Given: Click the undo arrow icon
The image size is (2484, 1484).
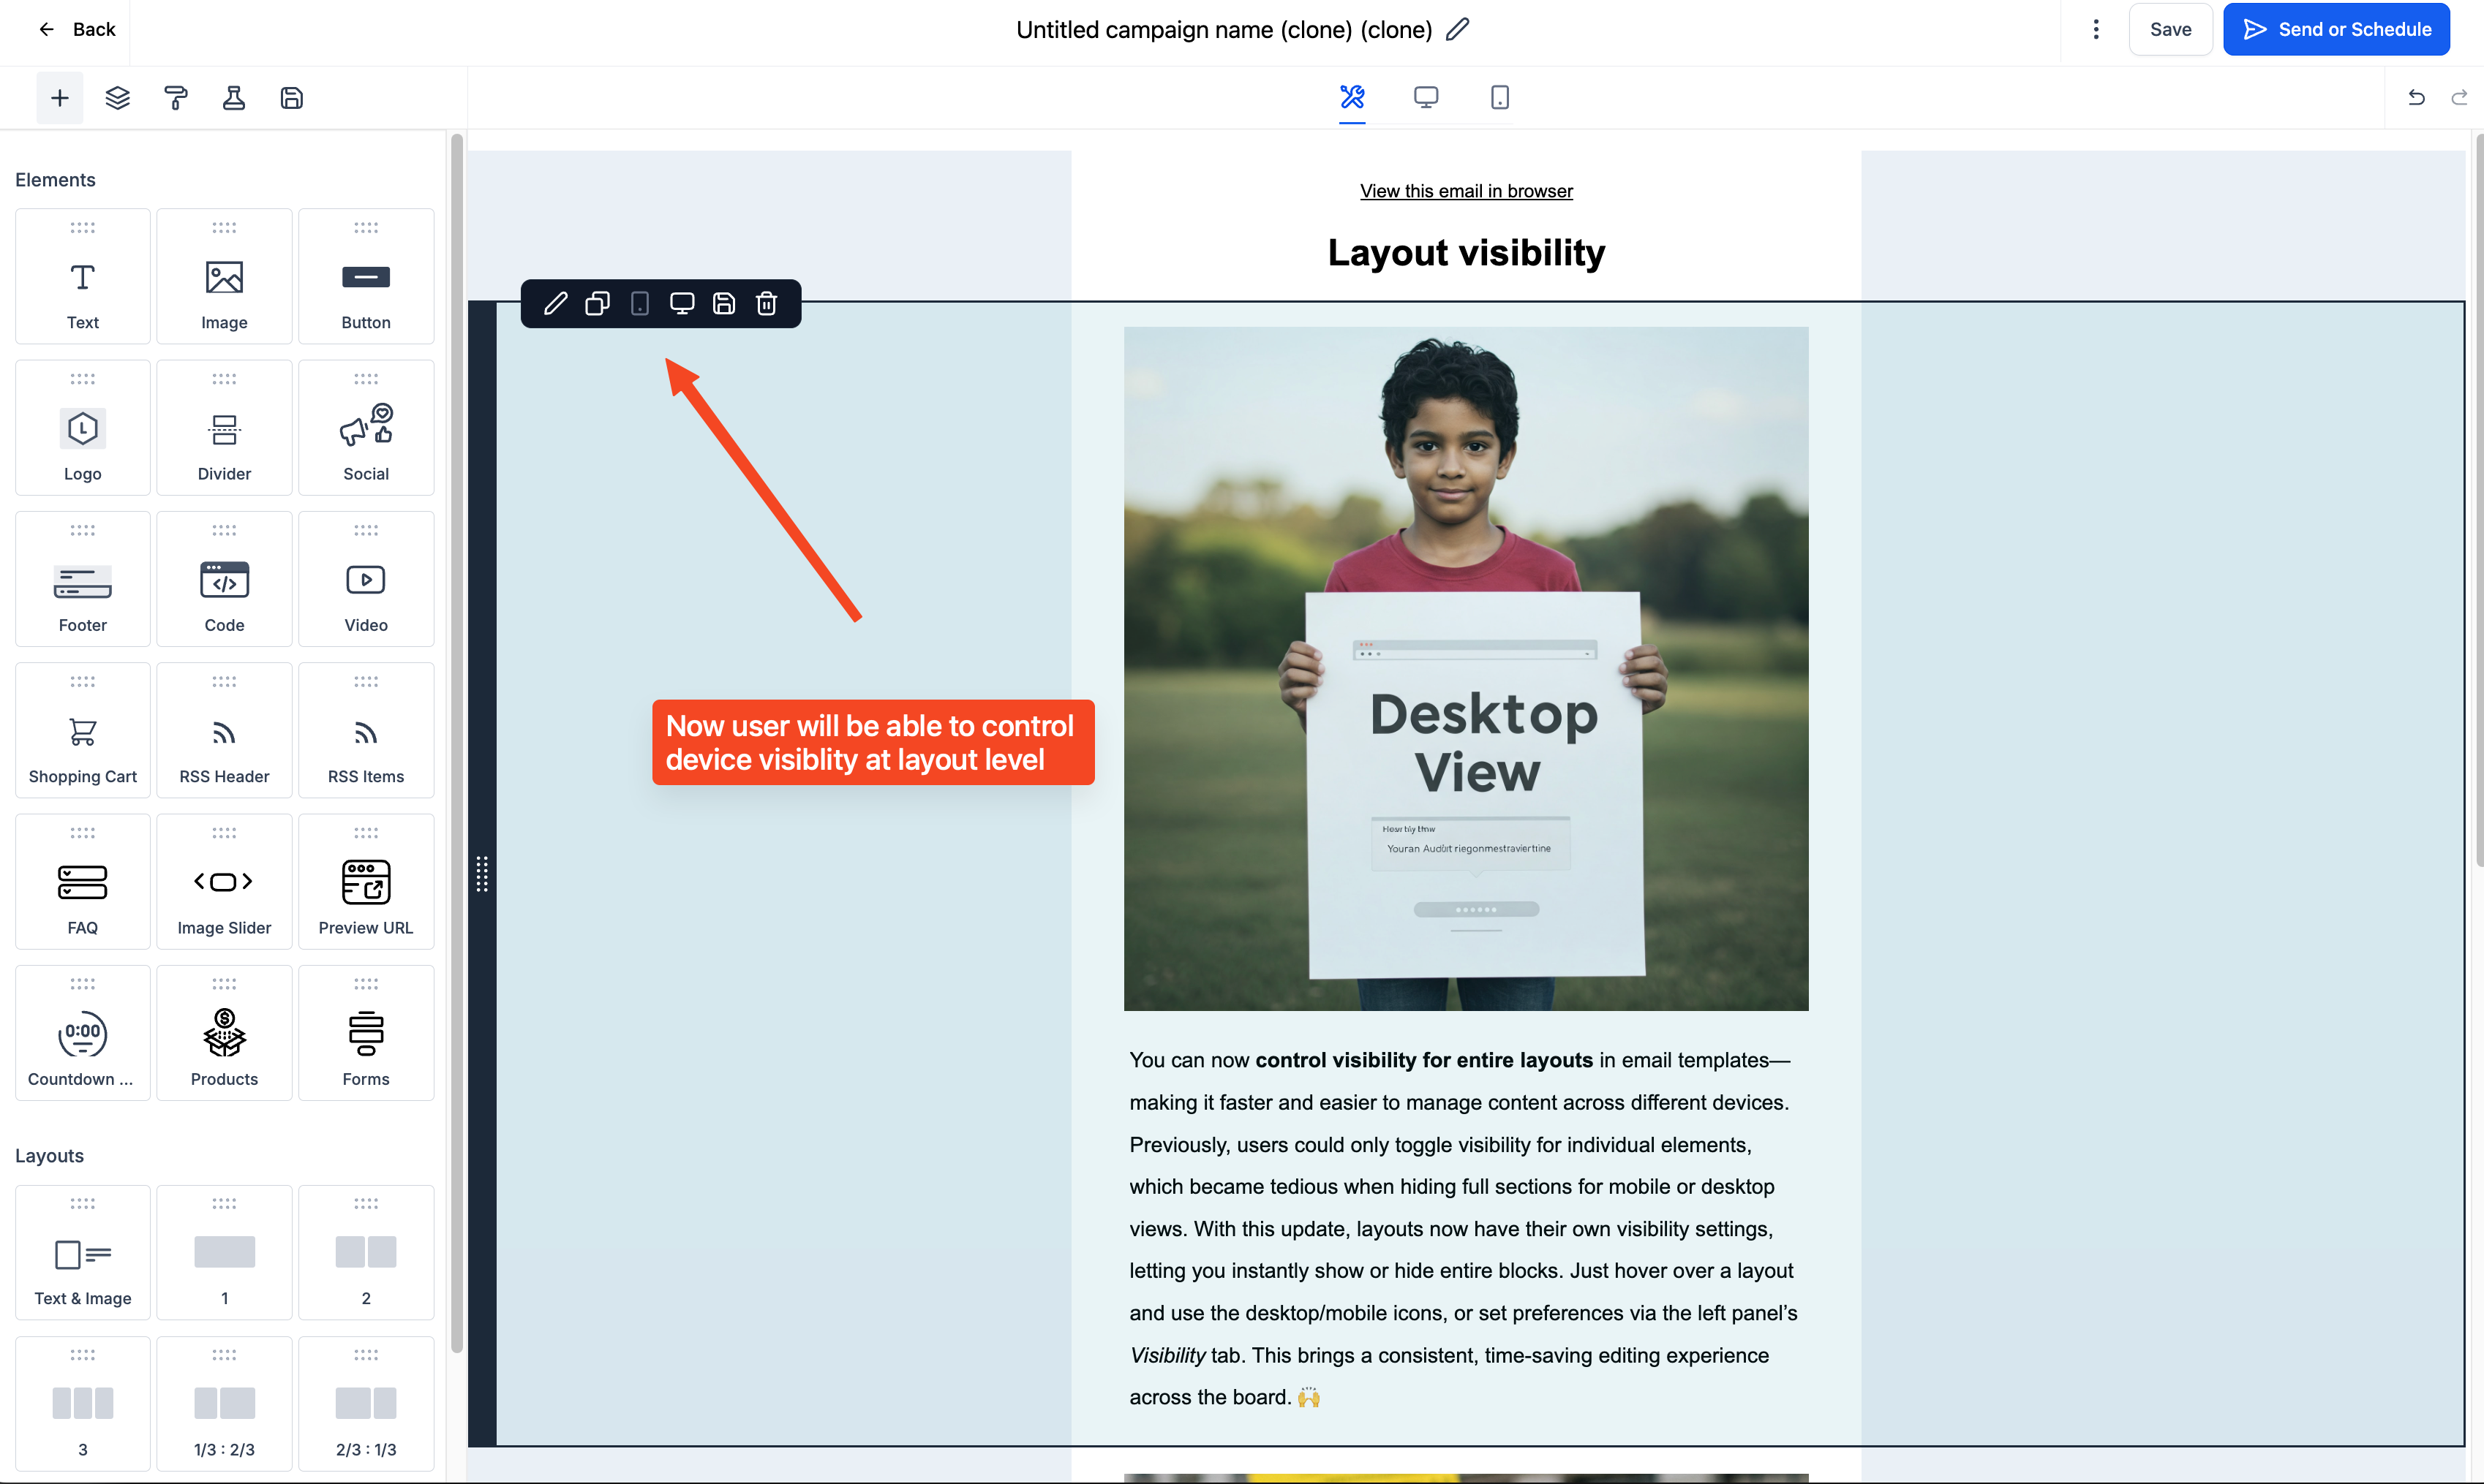Looking at the screenshot, I should (x=2416, y=97).
